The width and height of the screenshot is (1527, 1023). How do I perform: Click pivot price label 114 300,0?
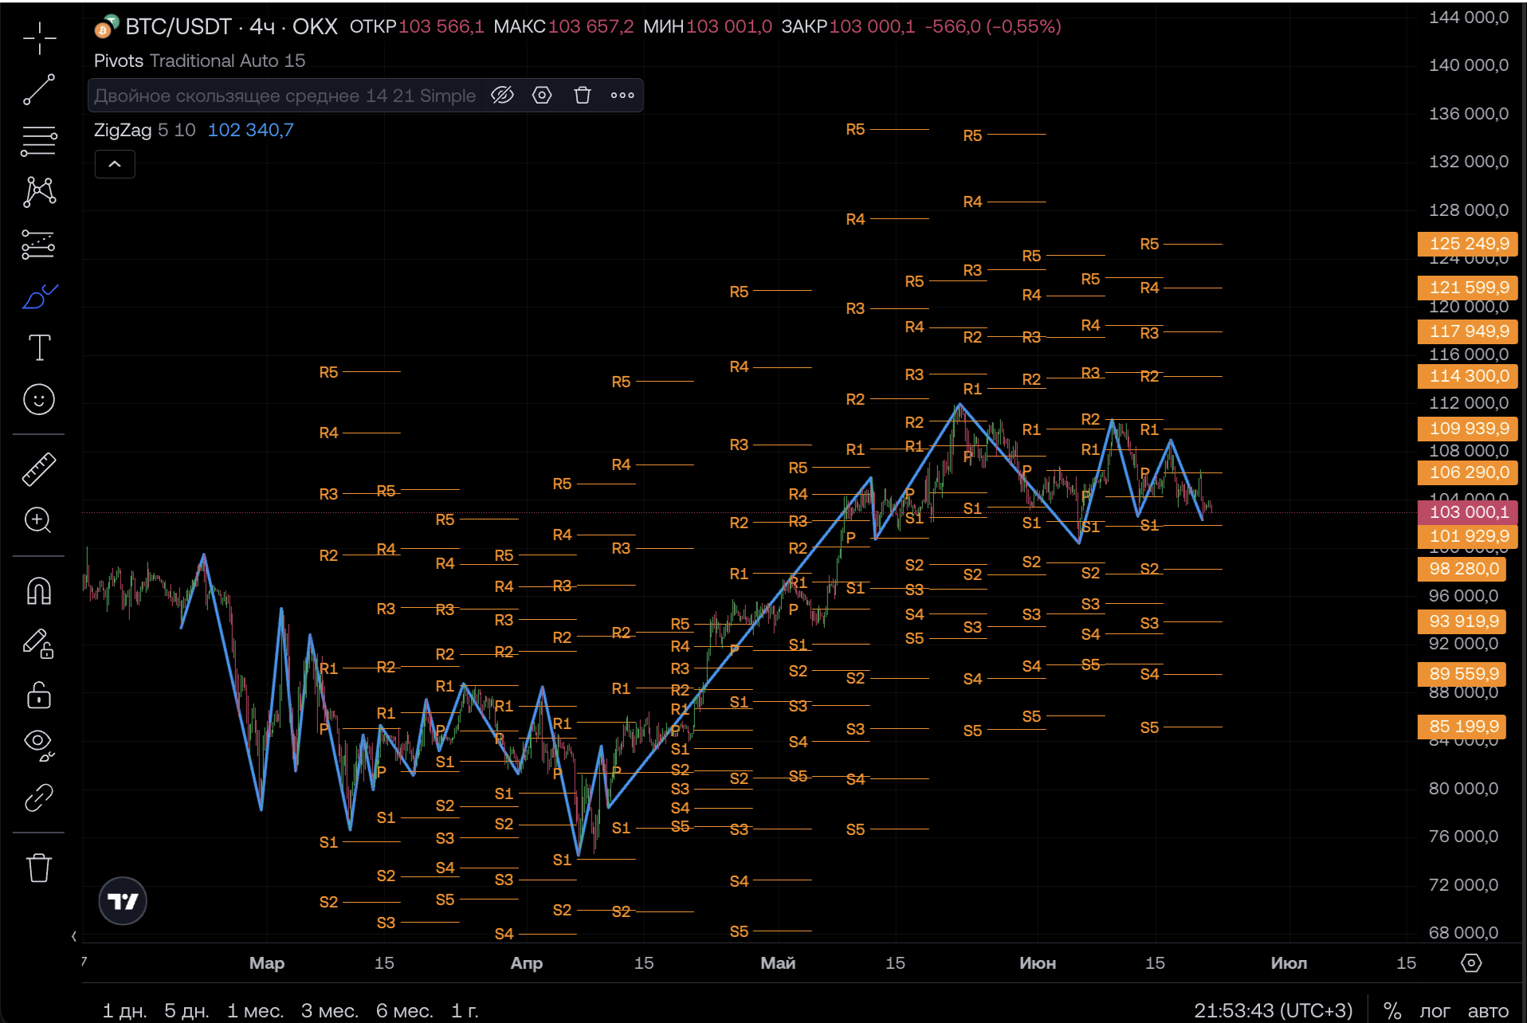[1468, 375]
